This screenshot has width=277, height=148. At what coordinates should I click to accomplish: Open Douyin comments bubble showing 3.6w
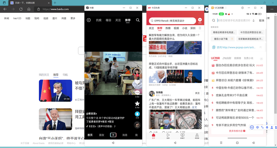pos(137,93)
